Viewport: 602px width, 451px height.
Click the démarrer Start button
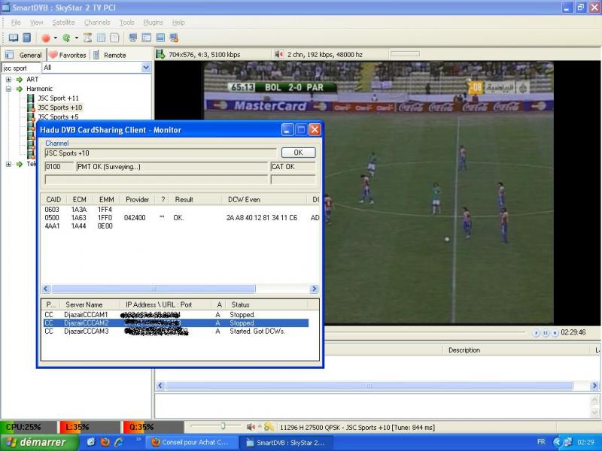36,442
